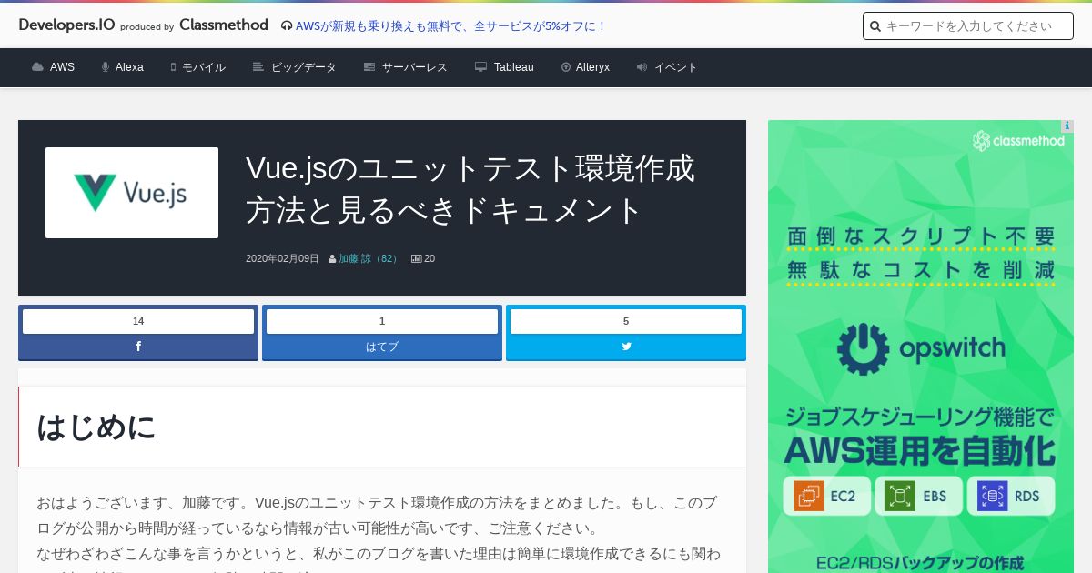Image resolution: width=1092 pixels, height=573 pixels.
Task: Click the chart icon beside count 20
Action: (x=417, y=258)
